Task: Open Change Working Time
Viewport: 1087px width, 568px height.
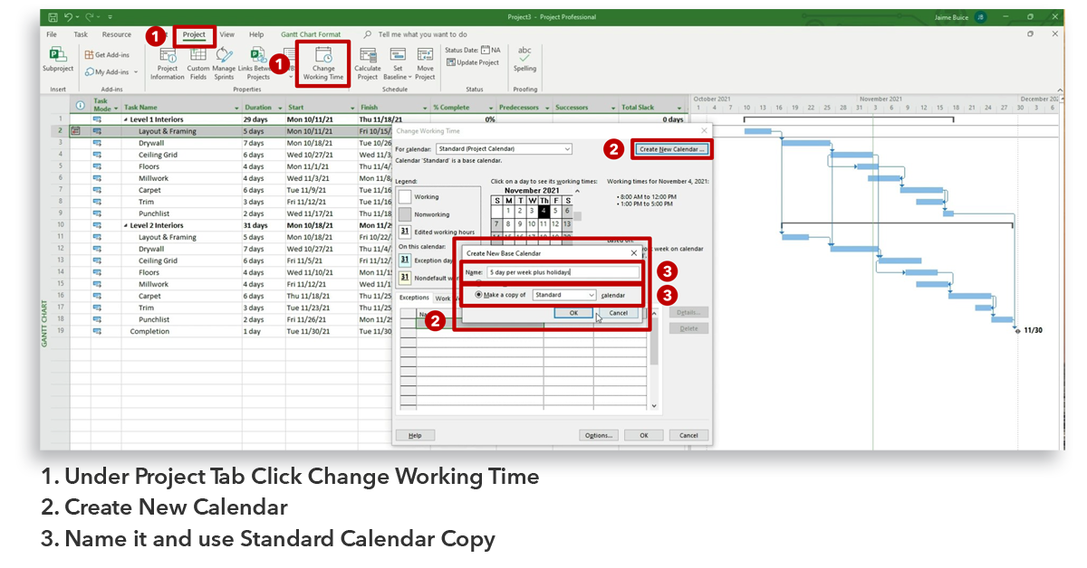Action: click(322, 63)
